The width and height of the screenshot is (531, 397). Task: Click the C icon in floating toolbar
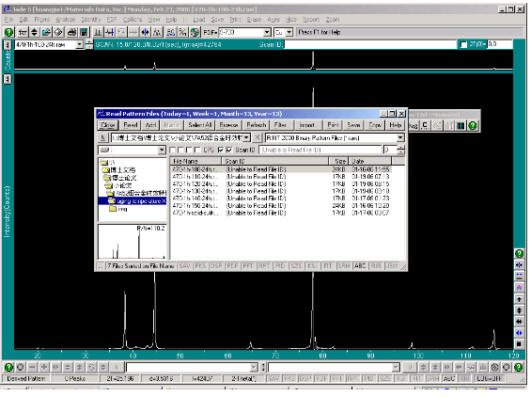[425, 126]
